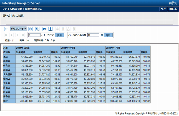Go to next page arrow
Screen dimensions: 179x116
pos(17,35)
